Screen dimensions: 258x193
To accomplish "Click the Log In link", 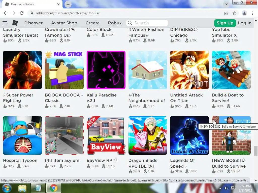I will pyautogui.click(x=245, y=23).
